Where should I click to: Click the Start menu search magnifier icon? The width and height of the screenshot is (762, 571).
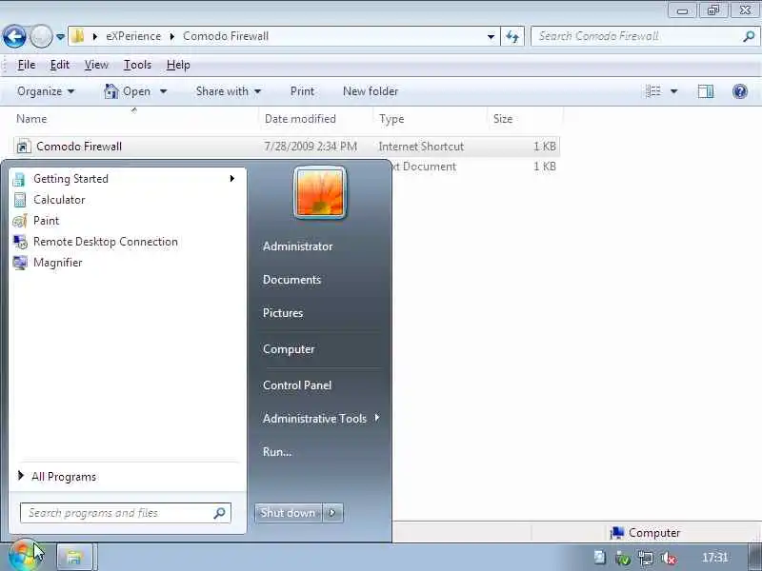point(220,513)
